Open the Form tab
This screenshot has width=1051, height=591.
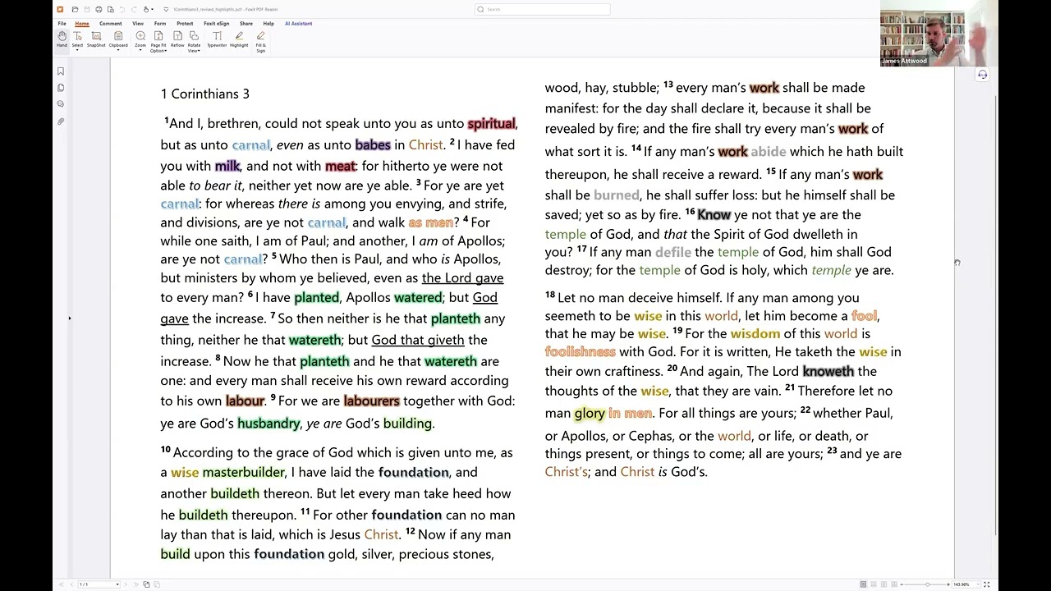point(160,24)
